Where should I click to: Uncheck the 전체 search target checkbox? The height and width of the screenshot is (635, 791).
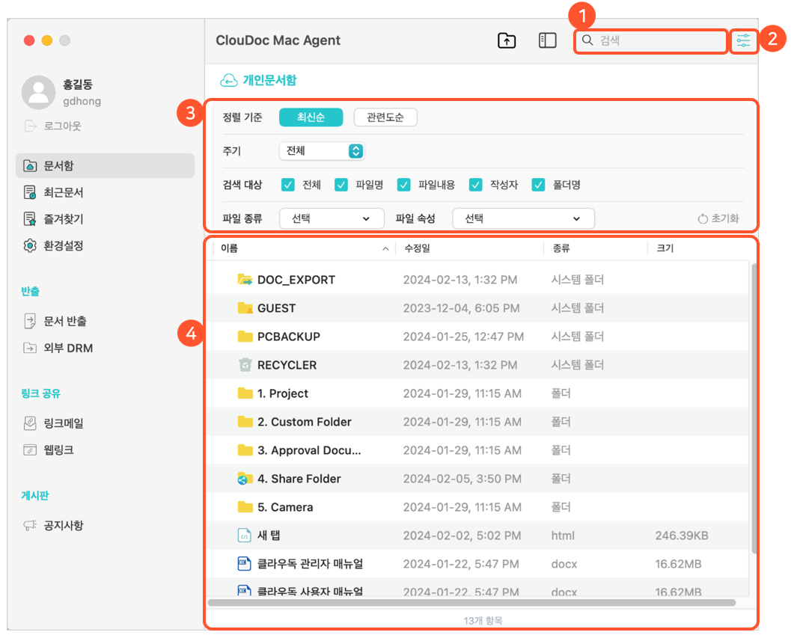pos(287,185)
